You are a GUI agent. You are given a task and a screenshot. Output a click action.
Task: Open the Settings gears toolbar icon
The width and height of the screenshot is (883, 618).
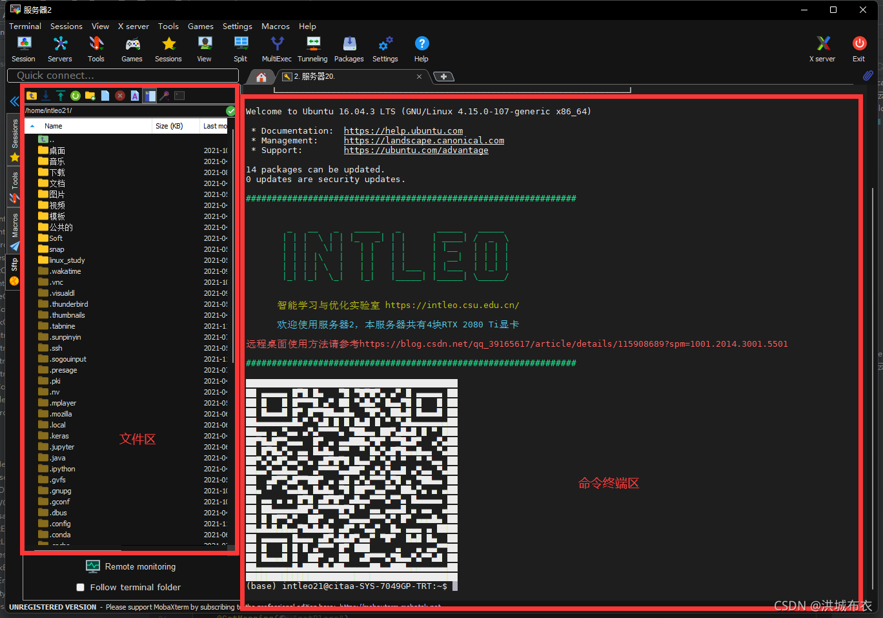click(x=385, y=49)
